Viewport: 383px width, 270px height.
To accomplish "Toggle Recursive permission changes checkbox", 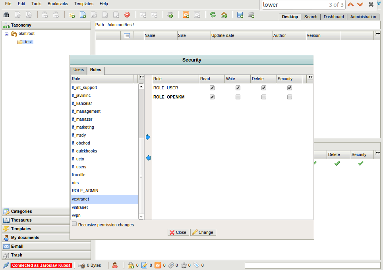I will 74,224.
